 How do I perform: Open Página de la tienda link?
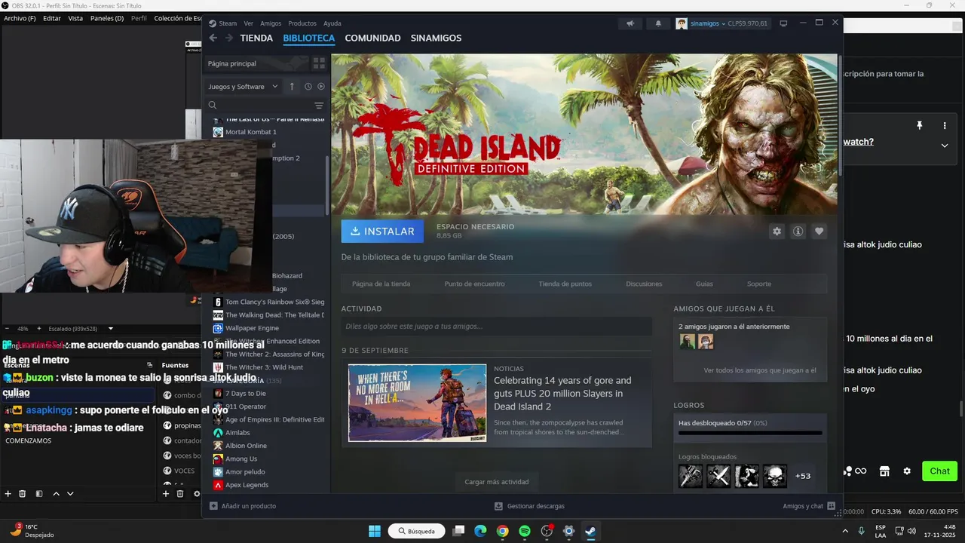click(381, 284)
